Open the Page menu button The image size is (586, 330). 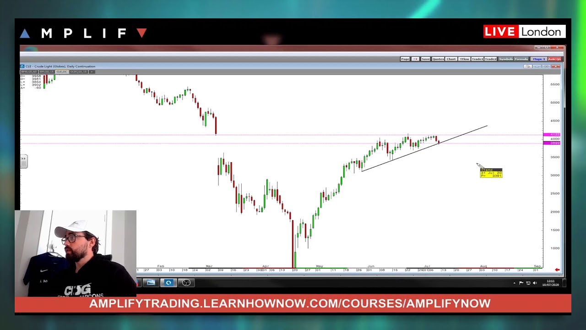click(405, 59)
